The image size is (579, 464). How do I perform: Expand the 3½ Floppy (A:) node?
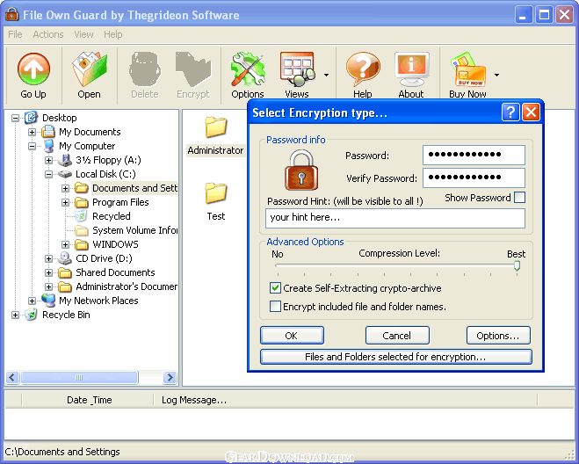(x=48, y=160)
